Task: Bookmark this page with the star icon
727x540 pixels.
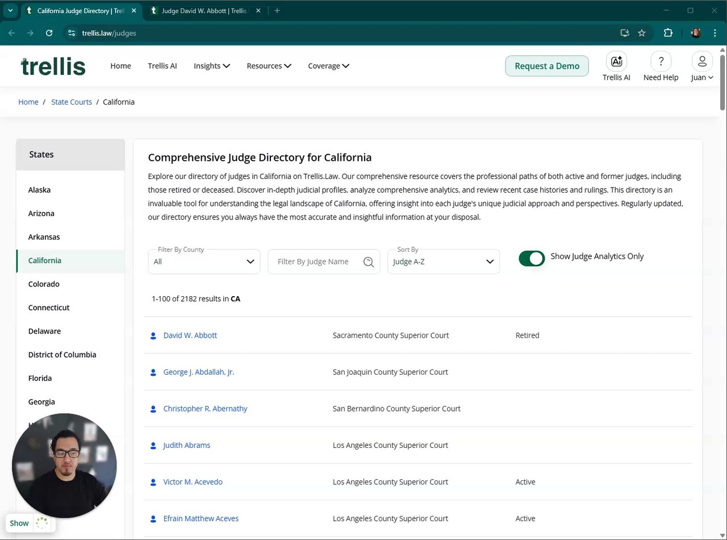Action: (x=642, y=33)
